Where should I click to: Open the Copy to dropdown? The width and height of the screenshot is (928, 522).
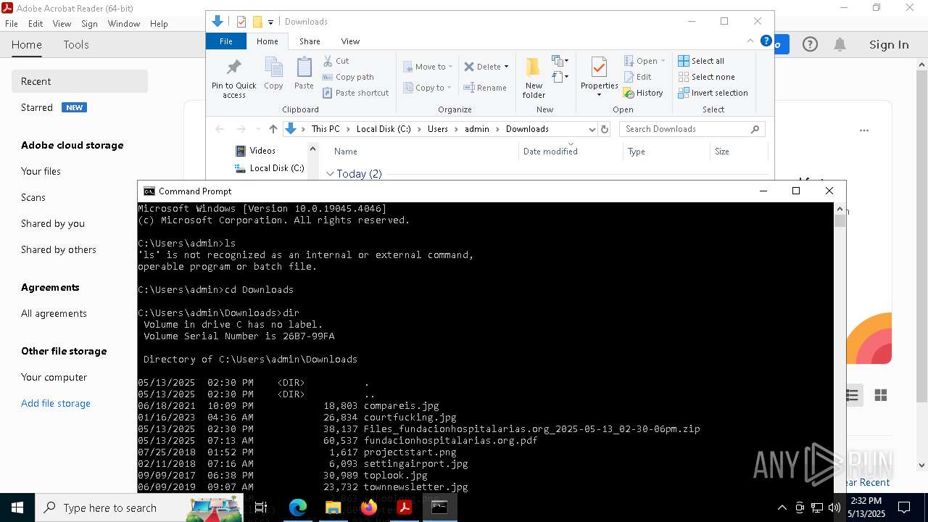pyautogui.click(x=427, y=88)
